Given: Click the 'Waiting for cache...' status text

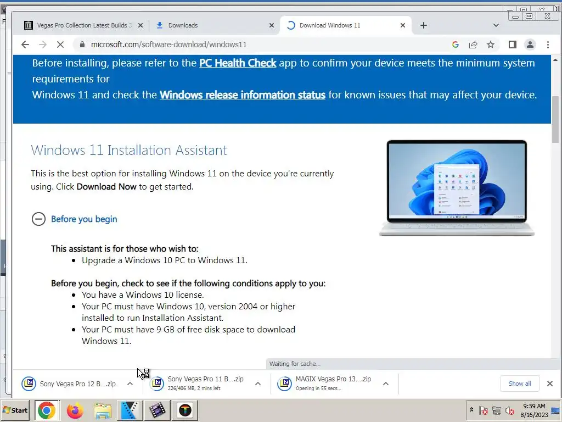Looking at the screenshot, I should click(295, 364).
